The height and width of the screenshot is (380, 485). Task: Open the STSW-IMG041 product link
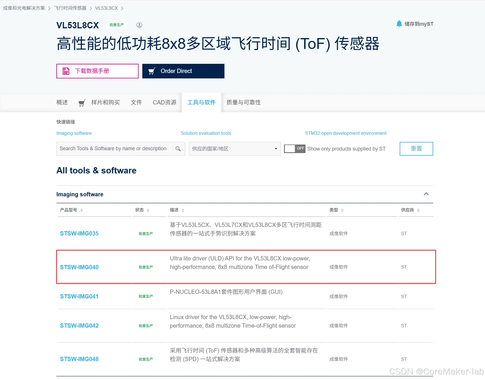79,296
